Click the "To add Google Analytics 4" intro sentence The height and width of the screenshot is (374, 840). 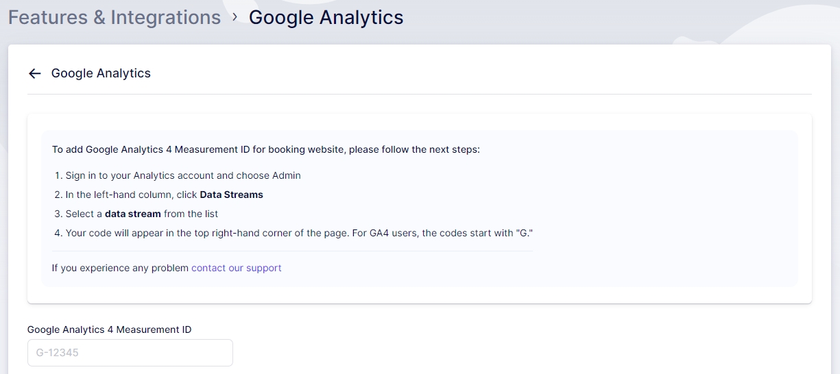[x=265, y=149]
